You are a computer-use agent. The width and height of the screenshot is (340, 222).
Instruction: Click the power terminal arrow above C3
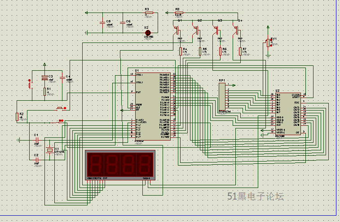[44, 64]
